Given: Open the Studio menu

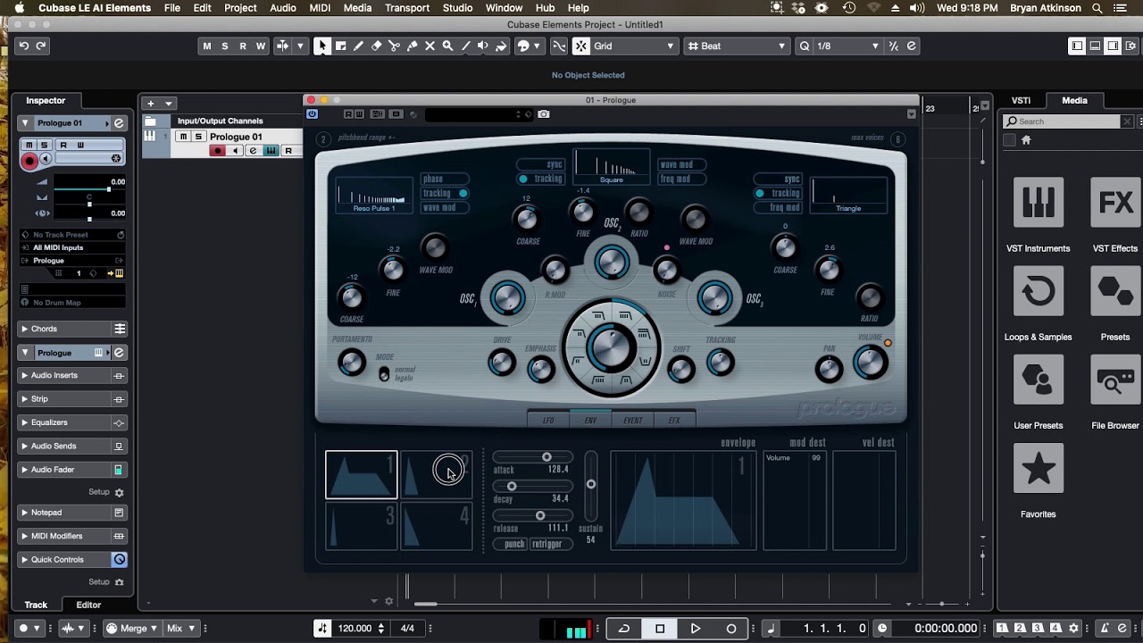Looking at the screenshot, I should pyautogui.click(x=457, y=8).
